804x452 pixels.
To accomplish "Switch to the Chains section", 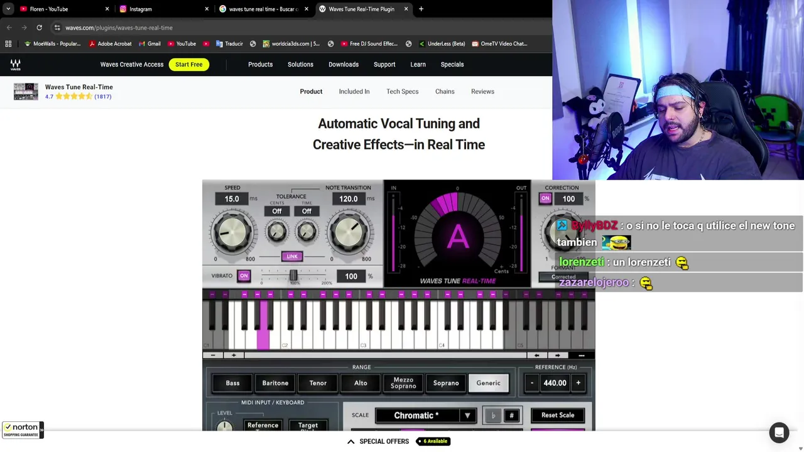I will (x=445, y=92).
